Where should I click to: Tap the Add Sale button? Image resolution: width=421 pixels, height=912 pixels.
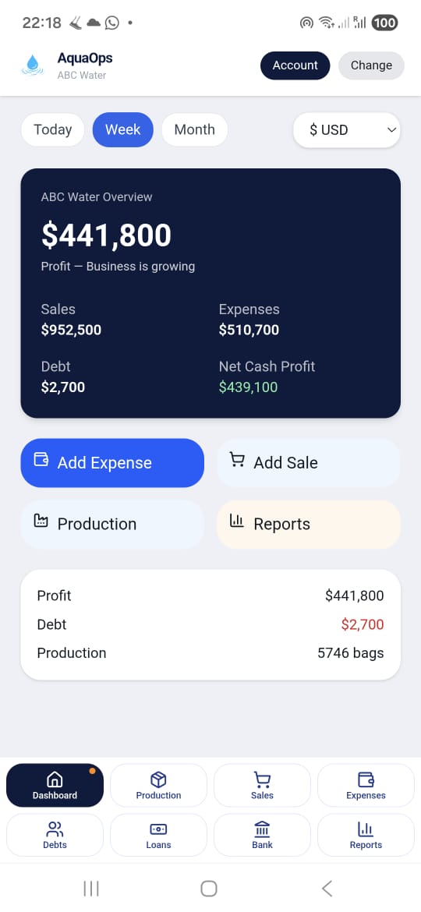tap(308, 463)
